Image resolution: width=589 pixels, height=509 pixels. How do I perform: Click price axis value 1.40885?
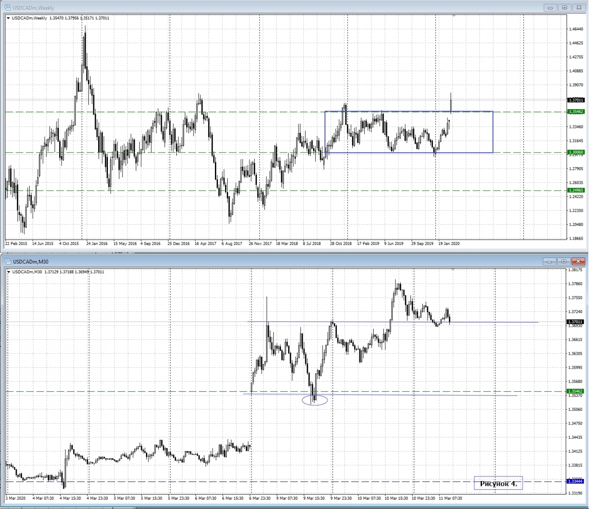click(x=576, y=71)
